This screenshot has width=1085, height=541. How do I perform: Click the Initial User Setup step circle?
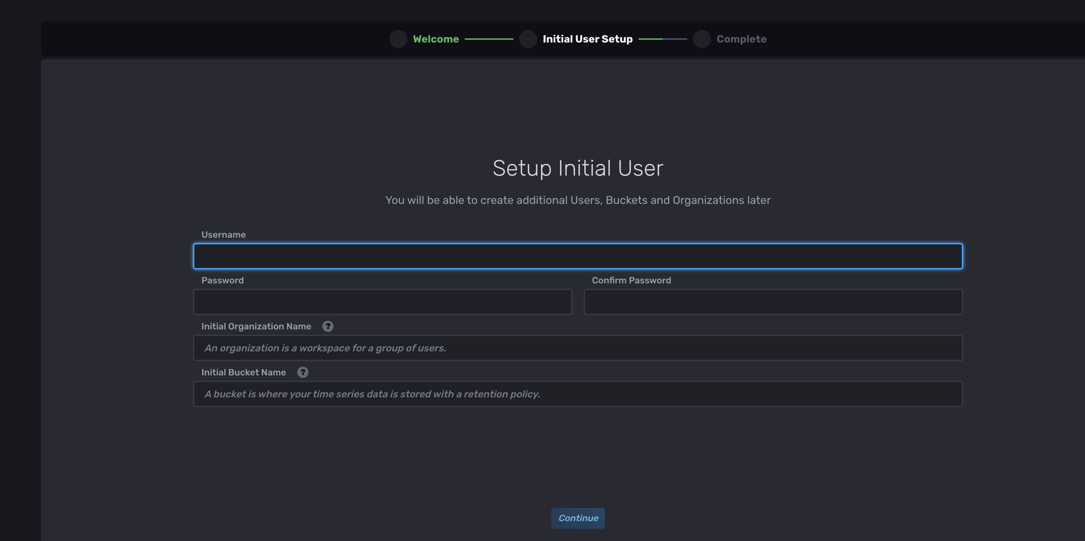(528, 39)
